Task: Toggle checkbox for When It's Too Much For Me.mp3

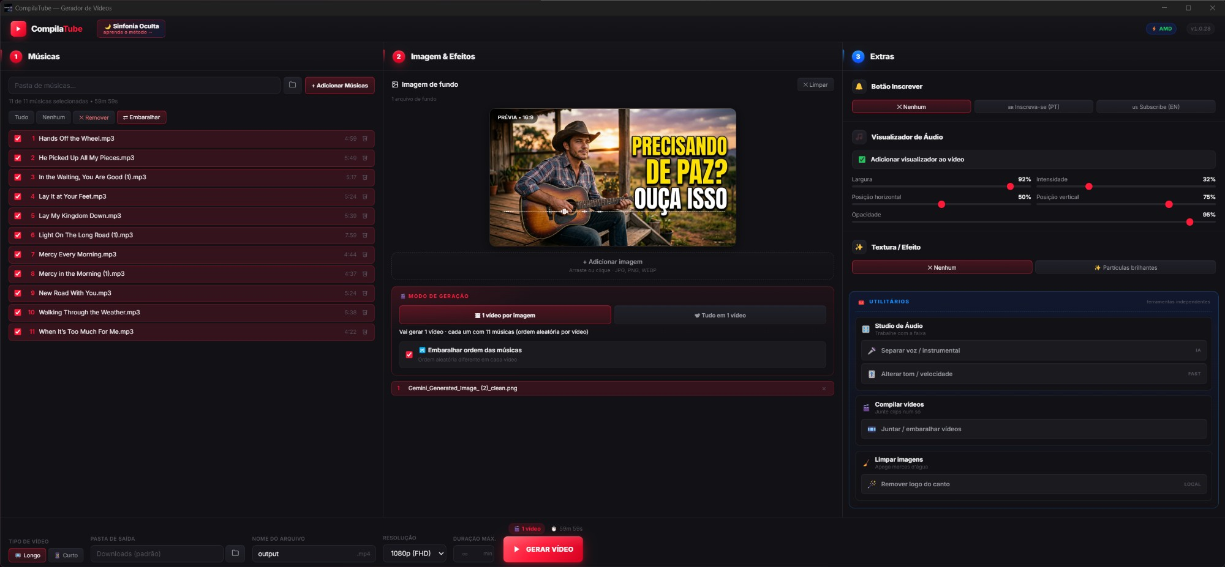Action: point(18,332)
